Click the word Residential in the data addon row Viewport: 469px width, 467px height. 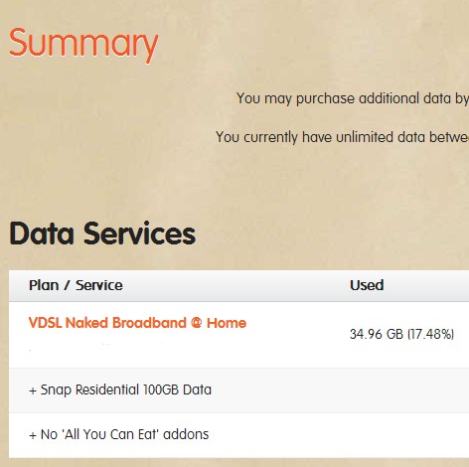(107, 389)
